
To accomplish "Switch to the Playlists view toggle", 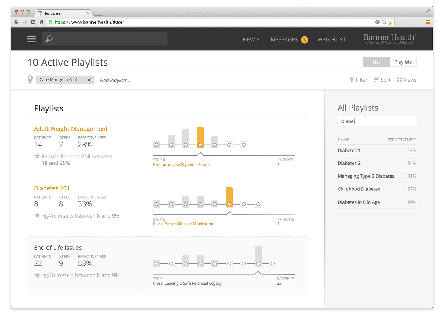I will click(403, 62).
